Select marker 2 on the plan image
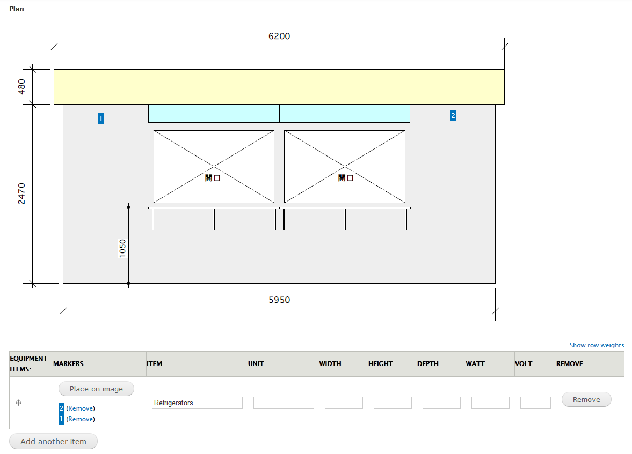Screen dimensions: 632x454 pos(453,115)
